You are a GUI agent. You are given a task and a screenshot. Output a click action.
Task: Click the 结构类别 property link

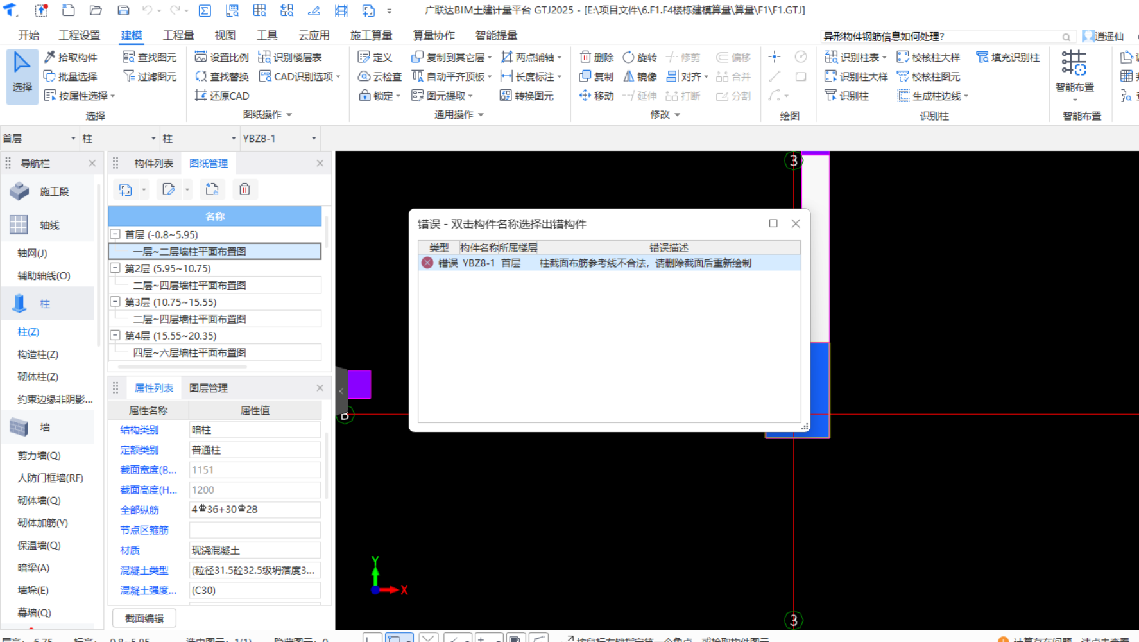coord(139,429)
